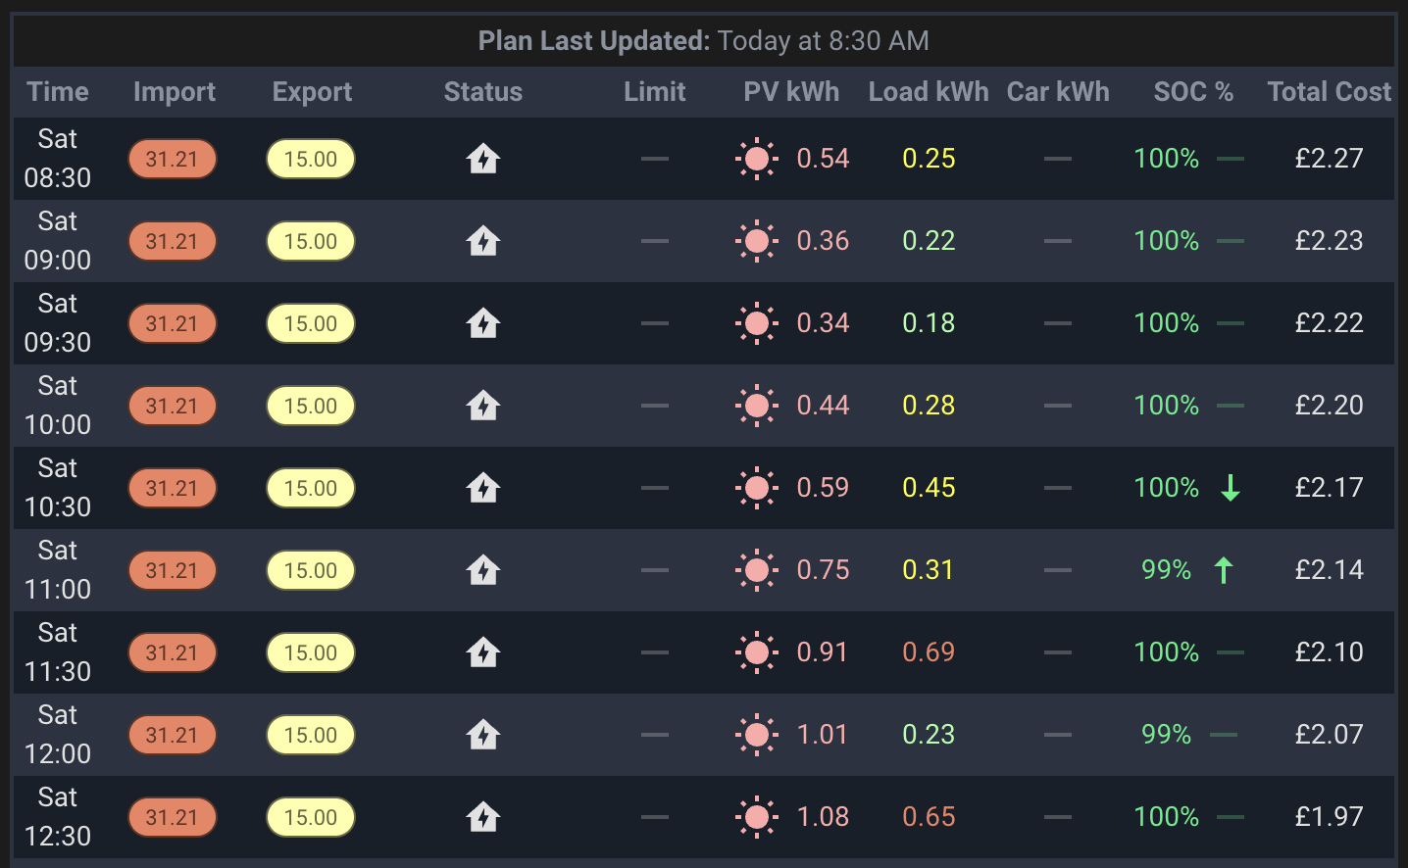The width and height of the screenshot is (1408, 868).
Task: Click the sun icon next to 0.91 PV
Action: coord(757,652)
